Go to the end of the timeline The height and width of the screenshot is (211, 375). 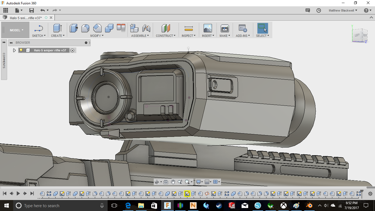[x=32, y=194]
